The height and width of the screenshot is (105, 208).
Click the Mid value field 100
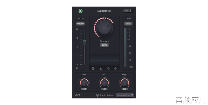104,89
